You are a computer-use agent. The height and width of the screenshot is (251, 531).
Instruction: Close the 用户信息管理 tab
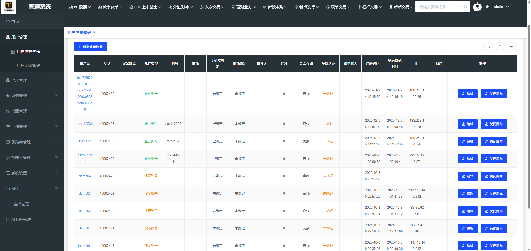coord(94,32)
